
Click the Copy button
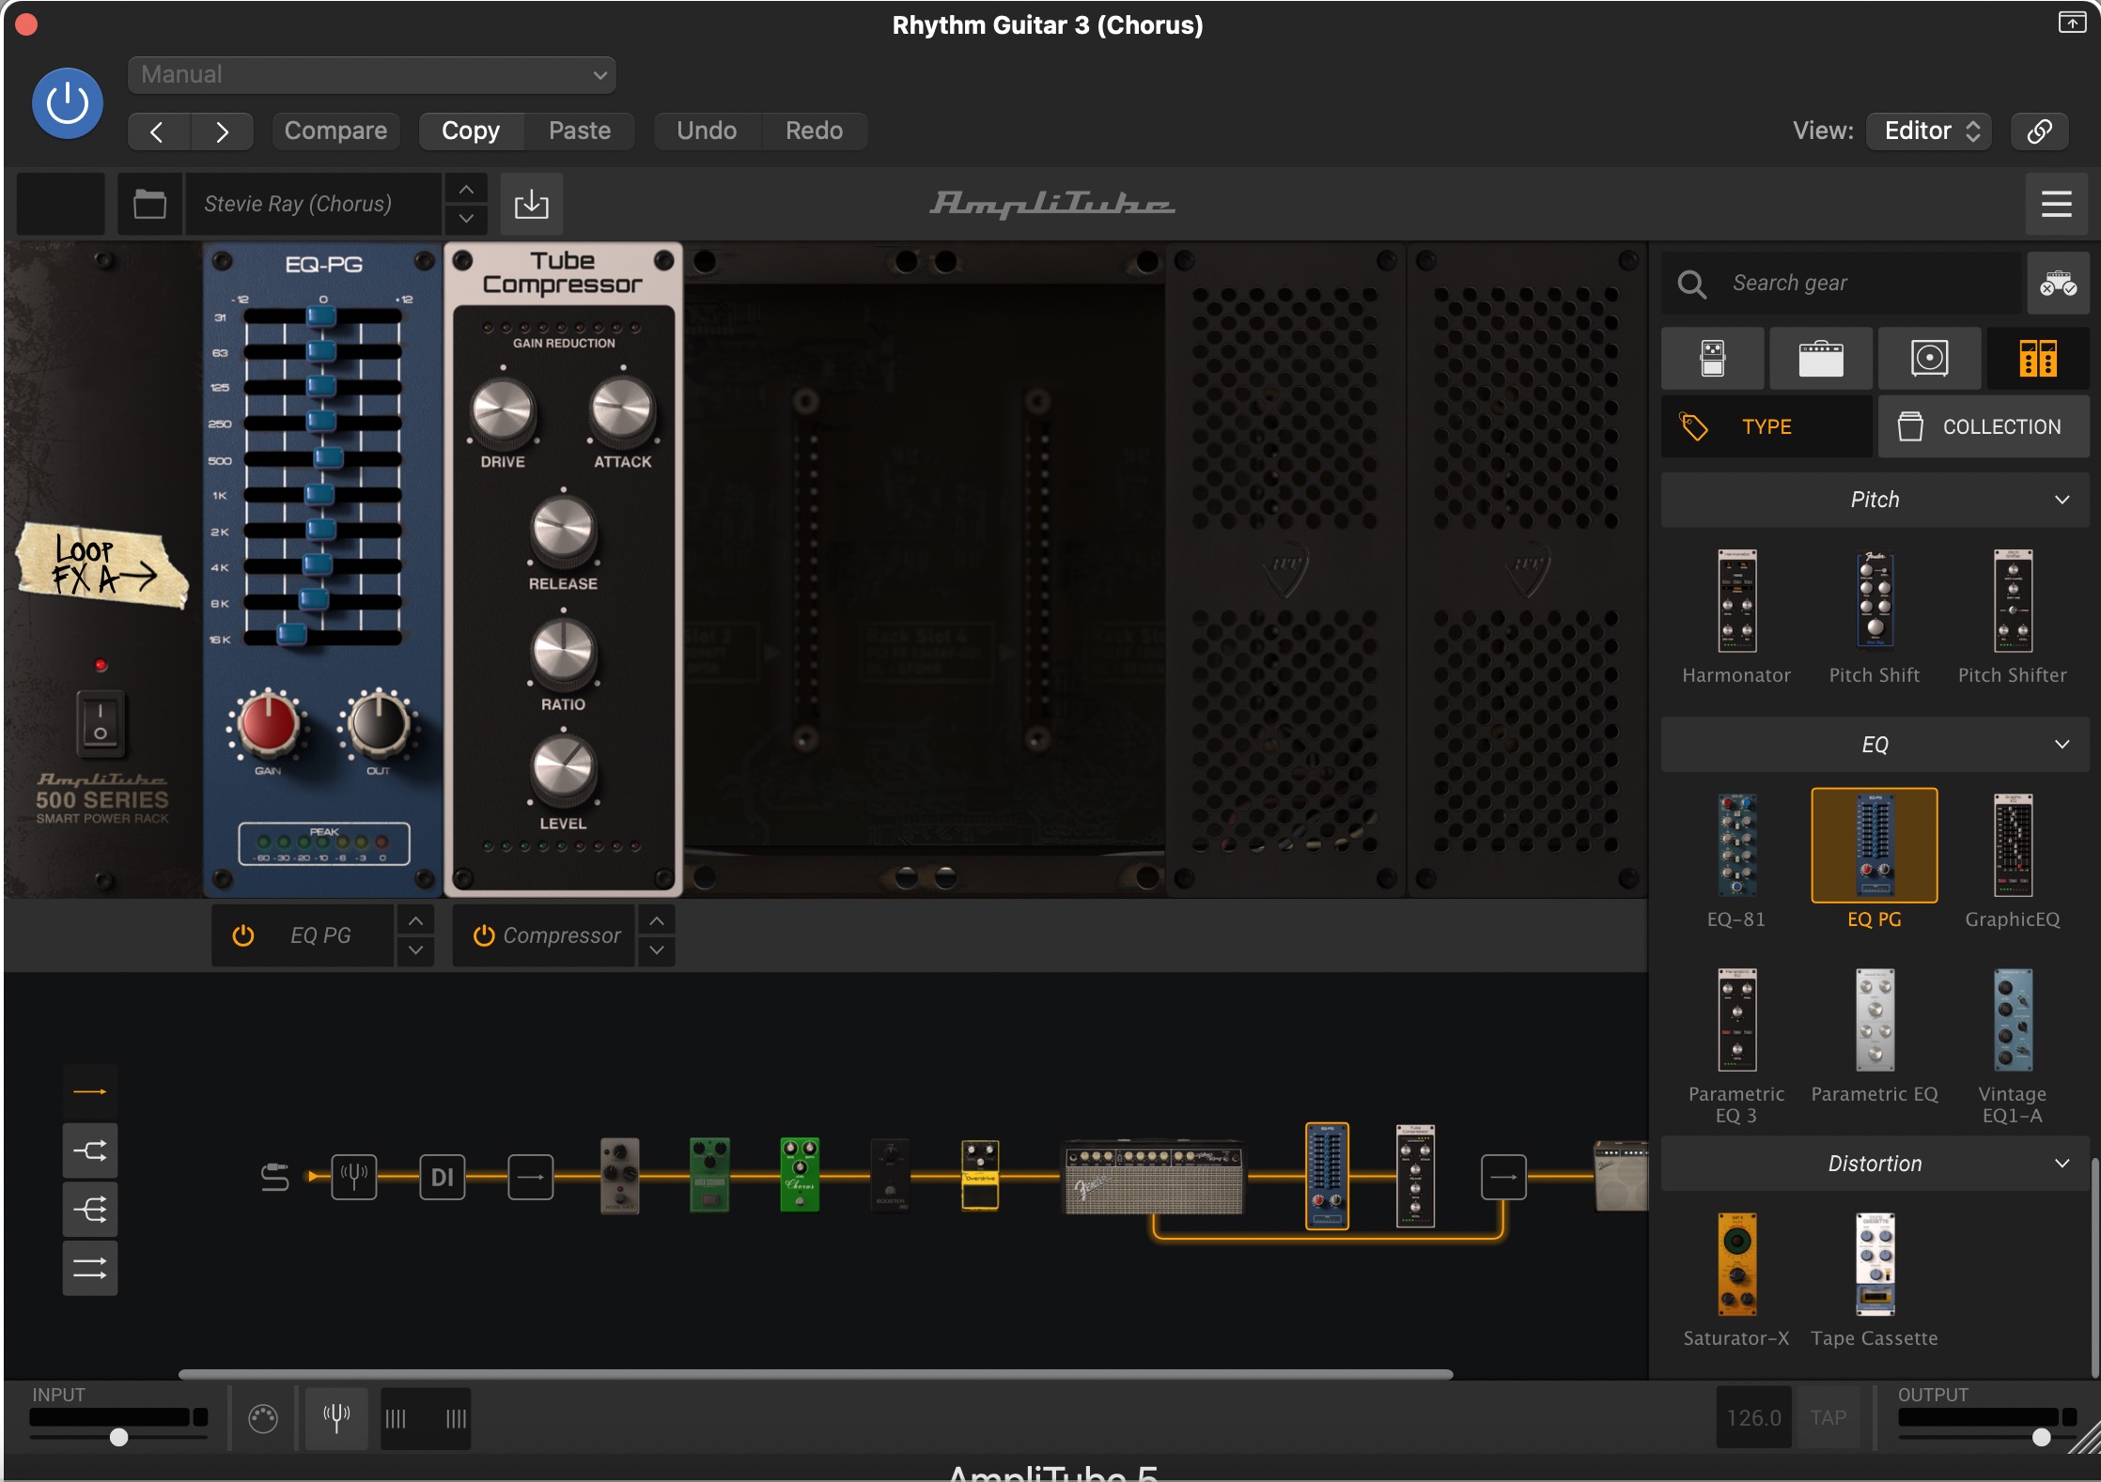coord(471,131)
